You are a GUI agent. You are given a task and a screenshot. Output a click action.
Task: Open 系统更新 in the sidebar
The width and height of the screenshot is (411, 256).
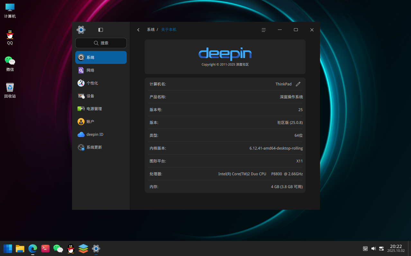(x=101, y=147)
